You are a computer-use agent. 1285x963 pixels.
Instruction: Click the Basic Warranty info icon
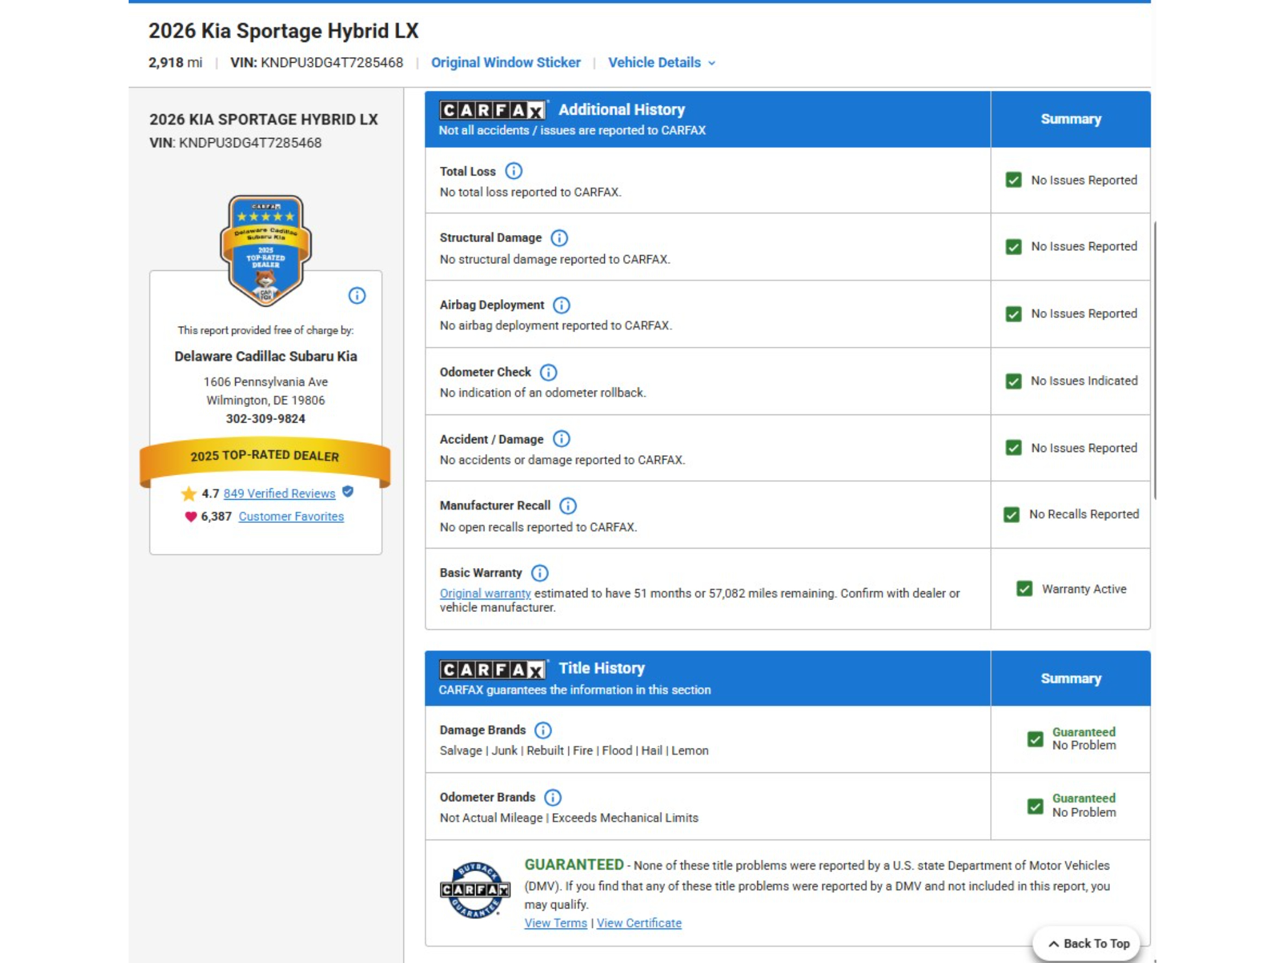coord(540,573)
